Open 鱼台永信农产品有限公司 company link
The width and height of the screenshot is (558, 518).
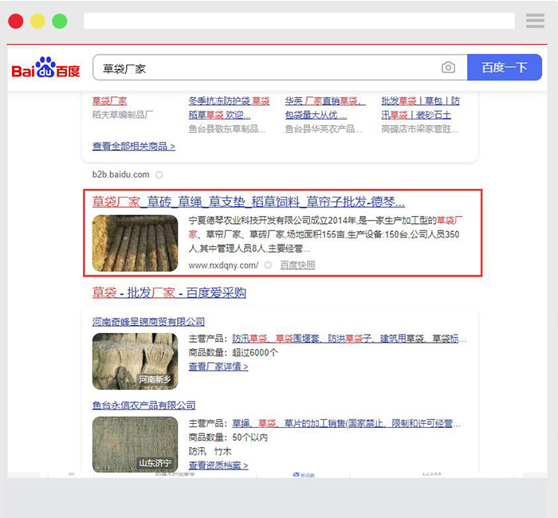point(143,406)
